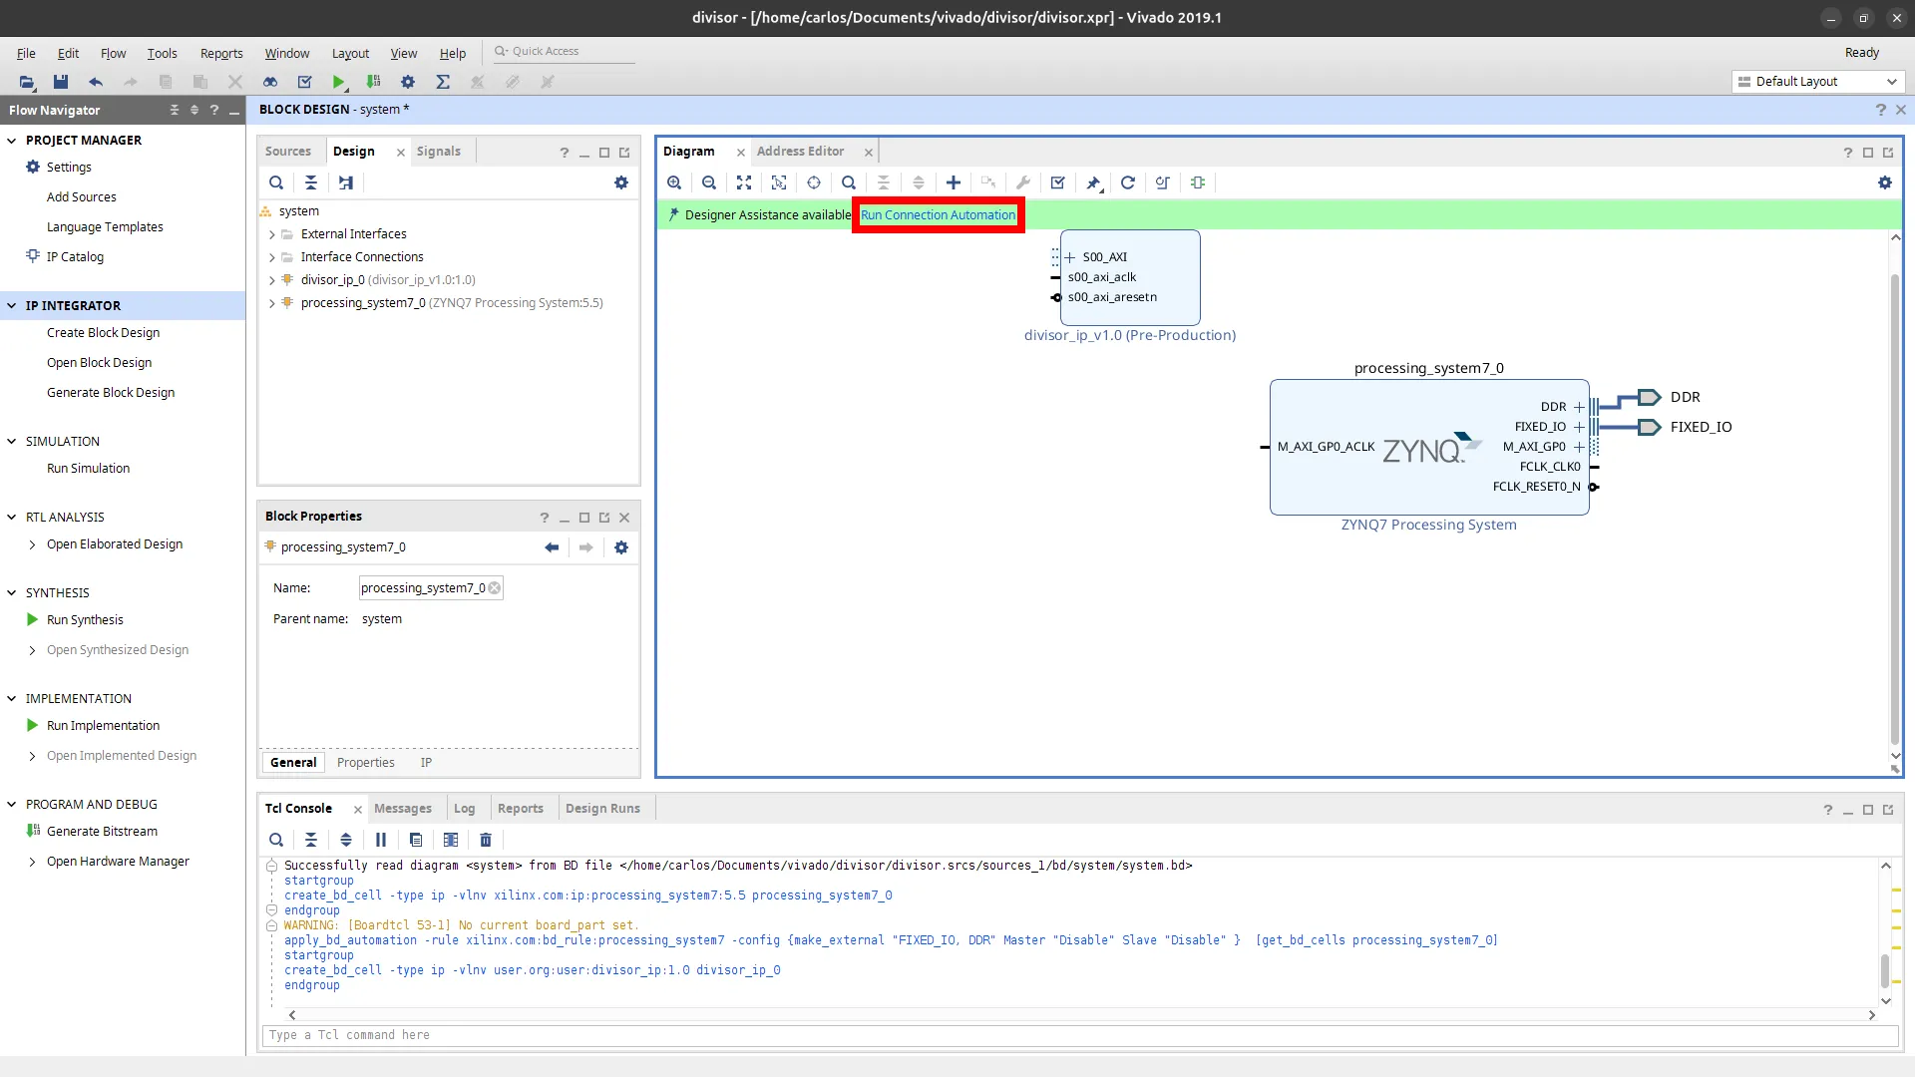The height and width of the screenshot is (1077, 1915).
Task: Open Design panel settings gear
Action: 621,182
